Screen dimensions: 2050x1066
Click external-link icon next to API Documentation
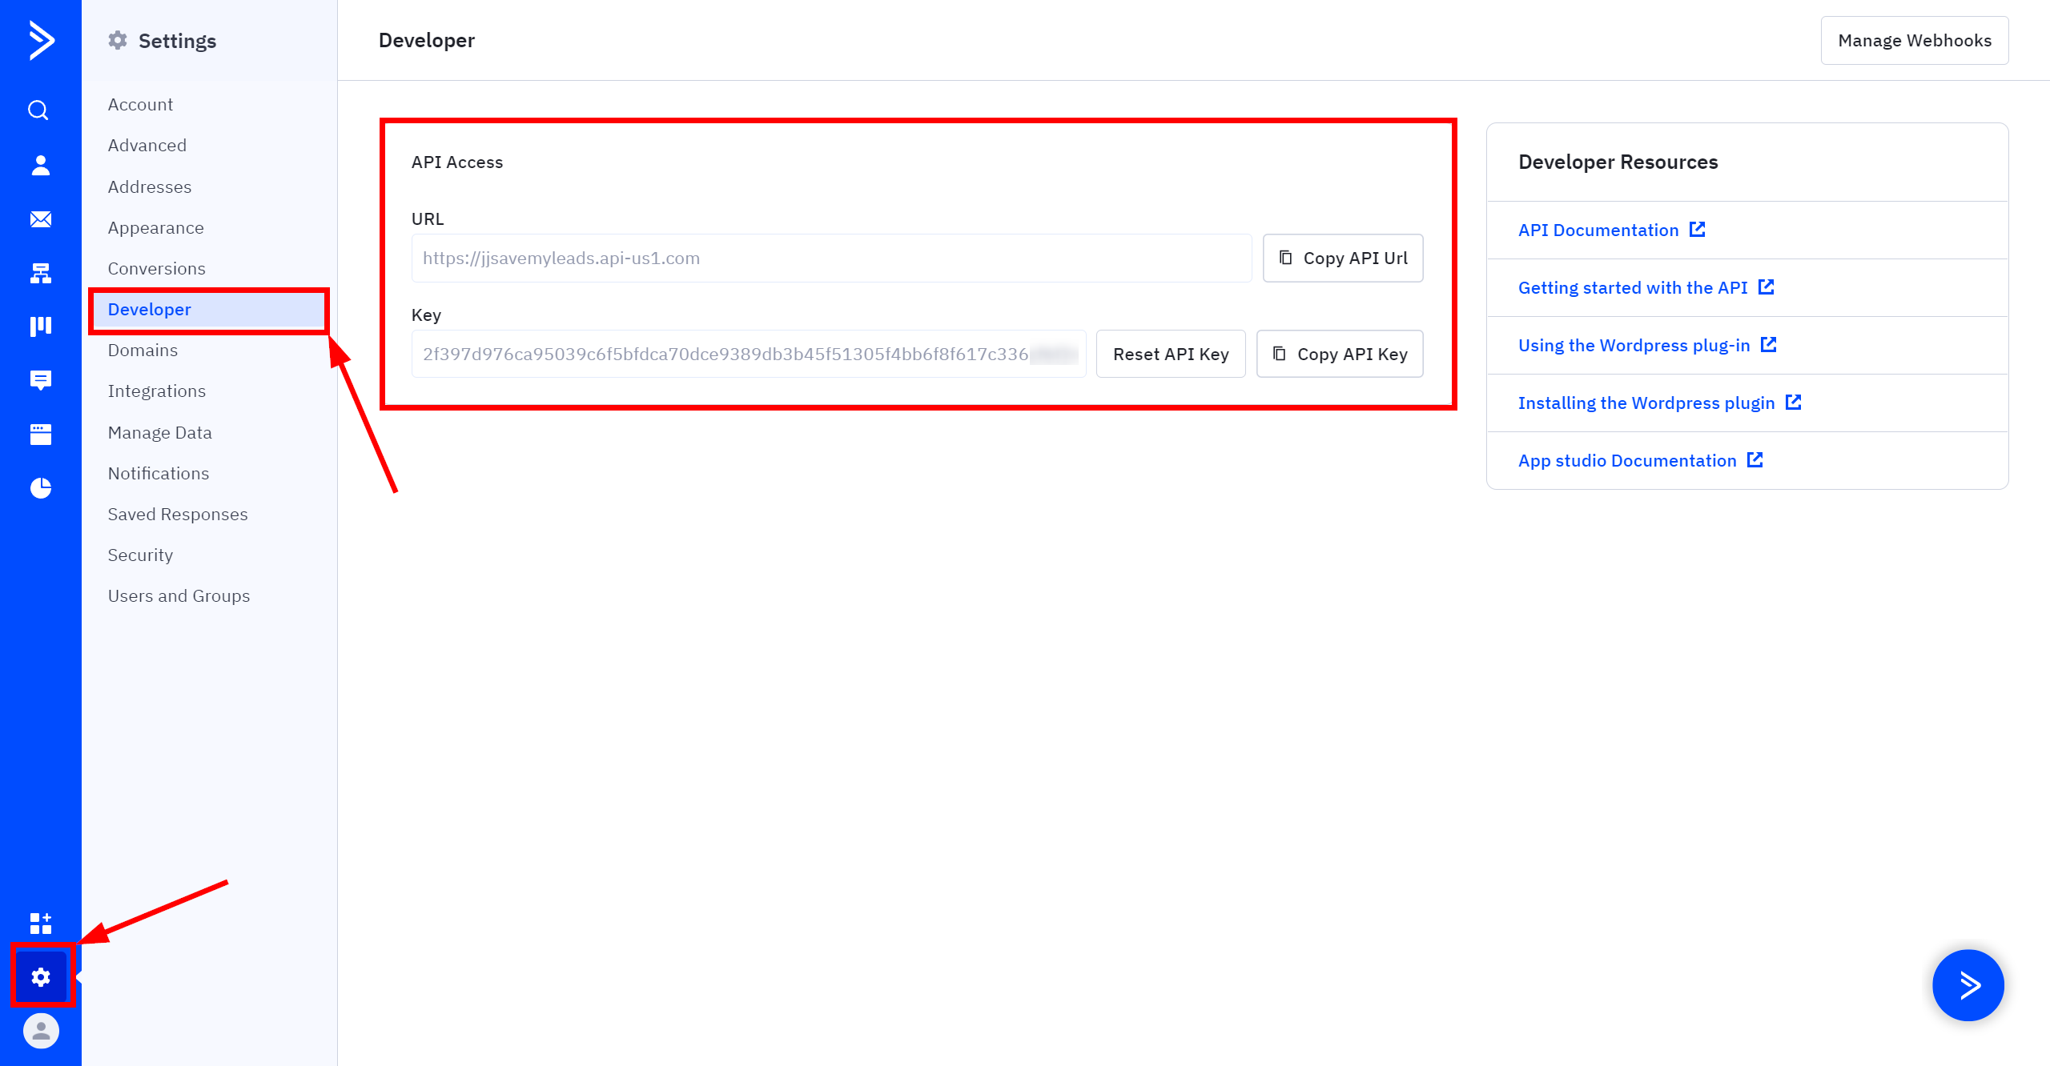pyautogui.click(x=1698, y=230)
